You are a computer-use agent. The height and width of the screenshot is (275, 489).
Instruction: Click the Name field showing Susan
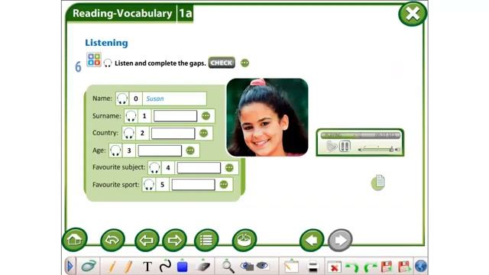pos(174,99)
